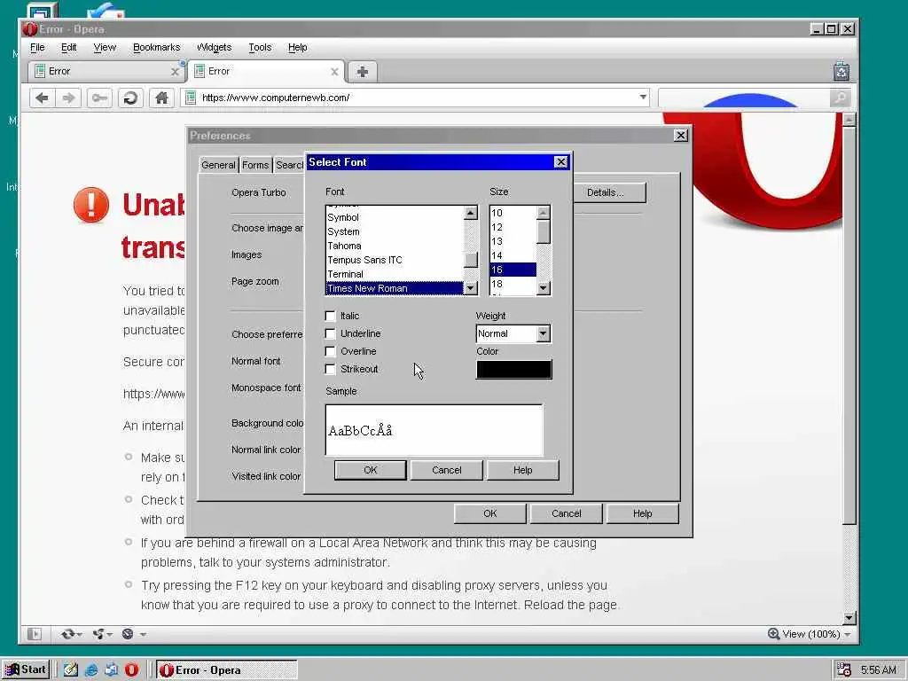Click Font list scroll down arrow
Image resolution: width=908 pixels, height=681 pixels.
tap(471, 288)
